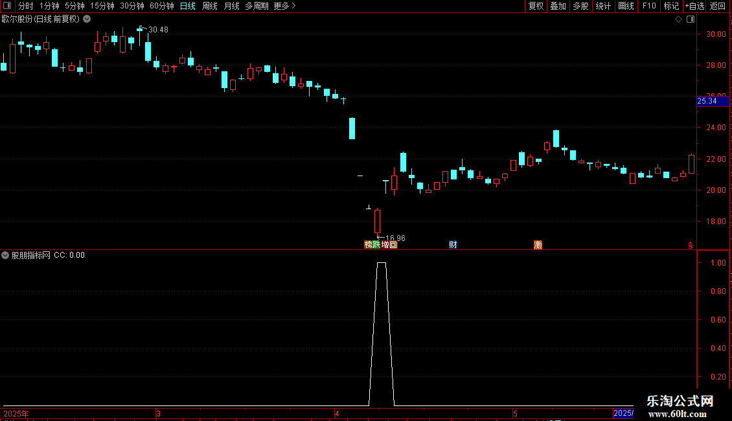The width and height of the screenshot is (732, 421).
Task: Select the 5分钟 period tab
Action: [x=74, y=6]
